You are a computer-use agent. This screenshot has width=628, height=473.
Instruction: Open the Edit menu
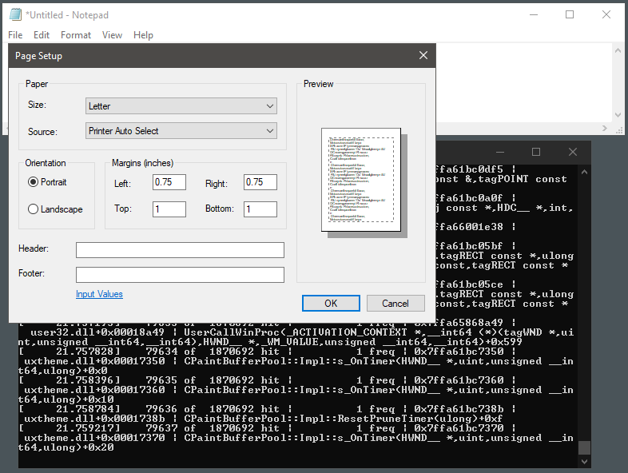(x=42, y=35)
